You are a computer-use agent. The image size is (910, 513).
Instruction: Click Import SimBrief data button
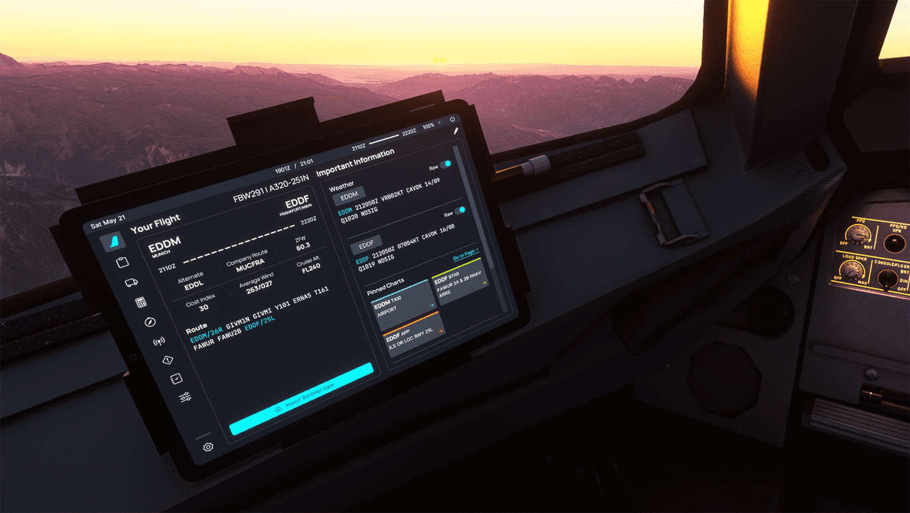point(302,398)
